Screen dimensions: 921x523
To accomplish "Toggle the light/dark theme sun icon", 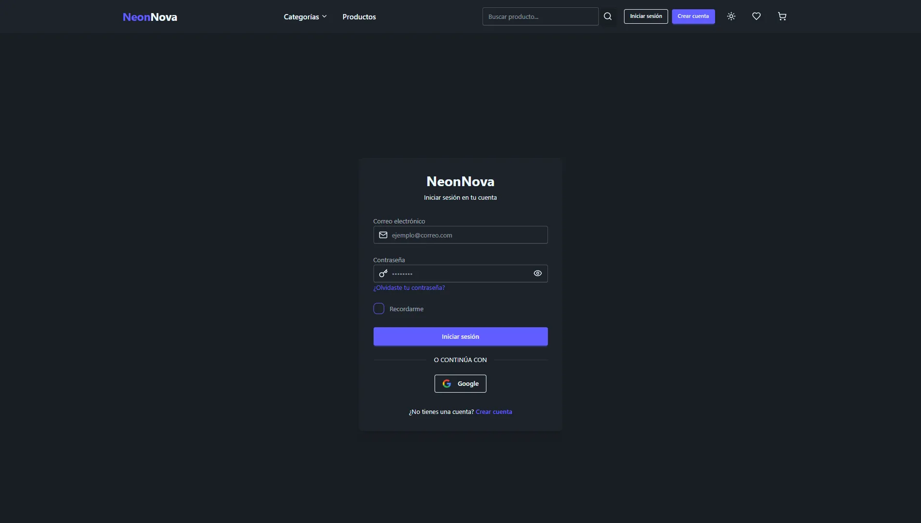I will pos(731,16).
